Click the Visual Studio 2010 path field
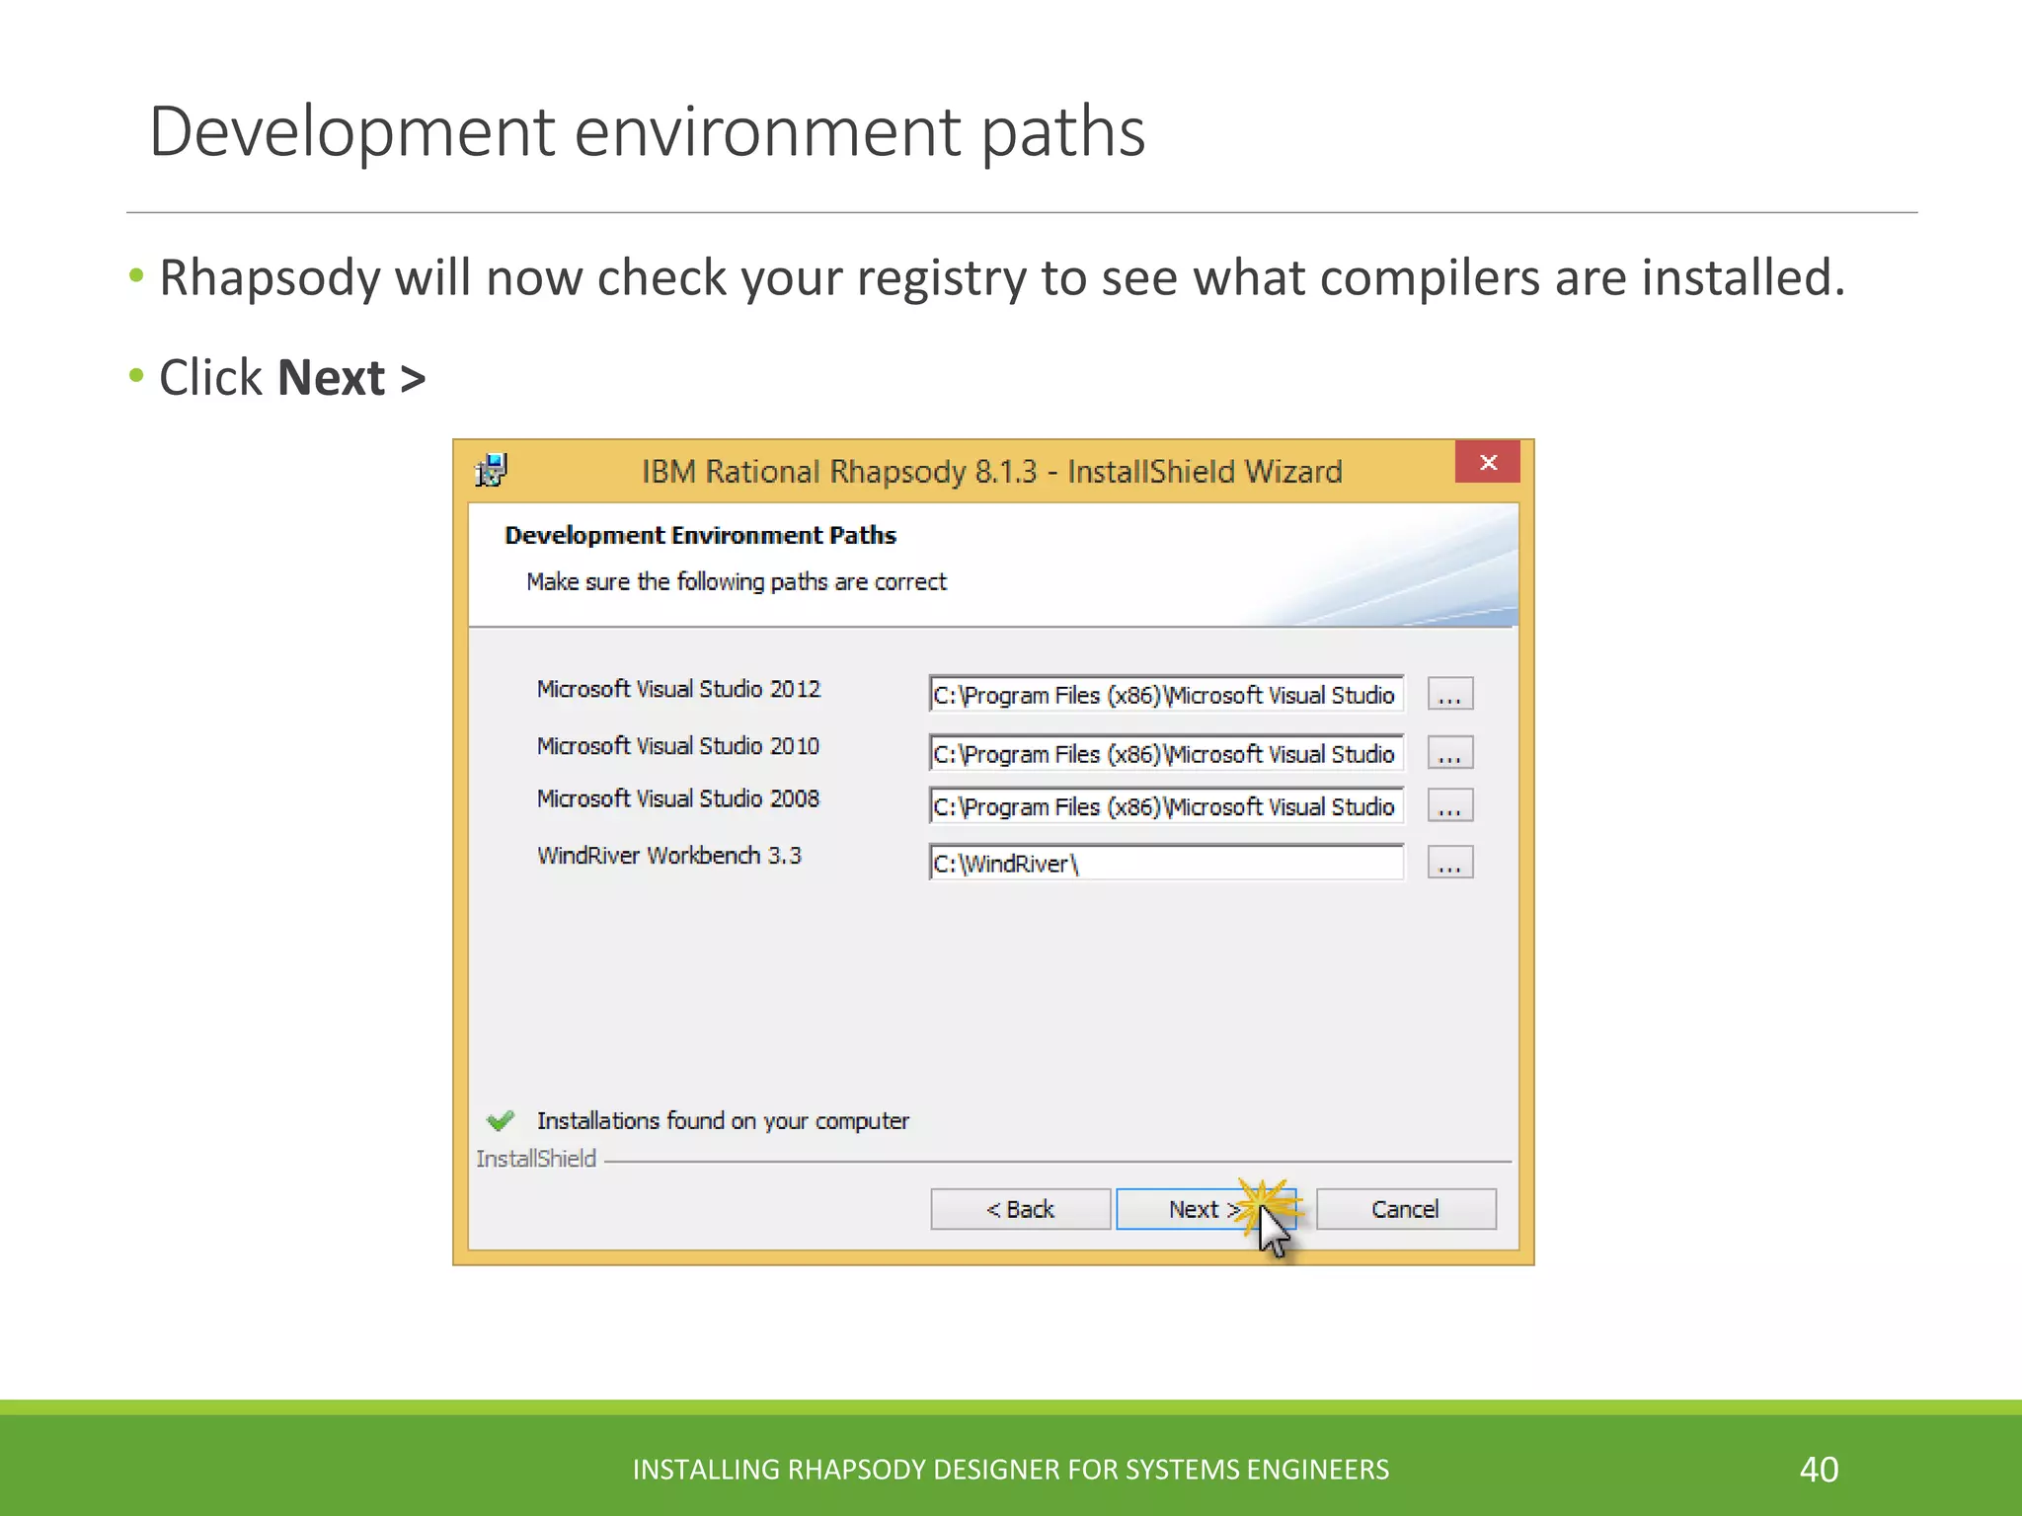Image resolution: width=2022 pixels, height=1516 pixels. pyautogui.click(x=1166, y=754)
